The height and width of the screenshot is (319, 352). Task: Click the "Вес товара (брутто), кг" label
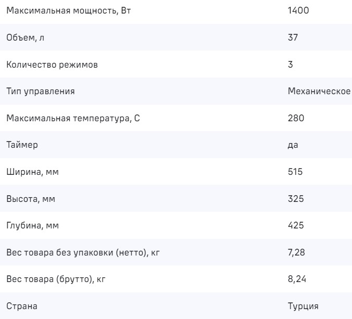(x=56, y=279)
